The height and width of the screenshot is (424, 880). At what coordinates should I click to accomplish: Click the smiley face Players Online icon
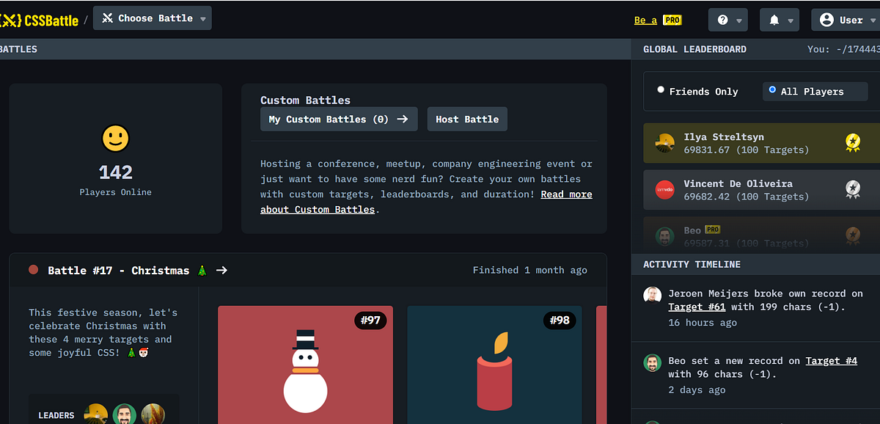115,139
